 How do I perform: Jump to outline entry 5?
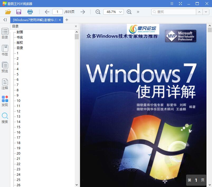[17, 74]
